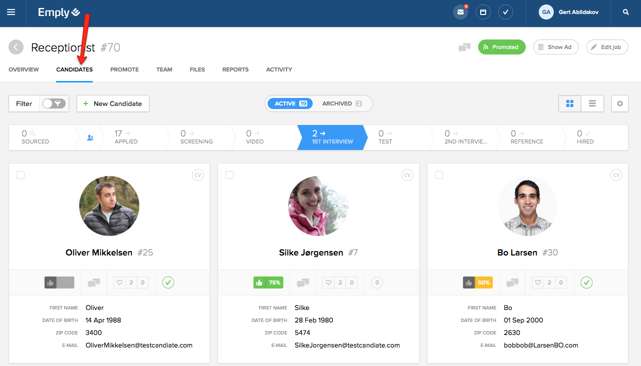Click the tasks checkmark icon in header
The image size is (641, 366).
[506, 12]
